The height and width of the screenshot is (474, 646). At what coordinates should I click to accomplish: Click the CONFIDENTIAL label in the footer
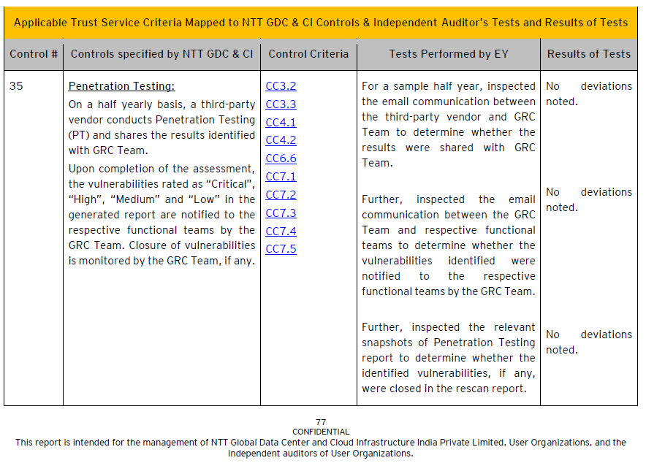coord(321,432)
